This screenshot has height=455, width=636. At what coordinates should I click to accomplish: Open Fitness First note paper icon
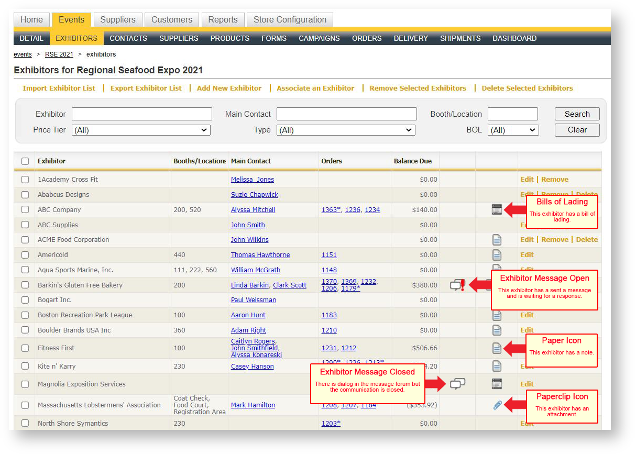[x=497, y=348]
